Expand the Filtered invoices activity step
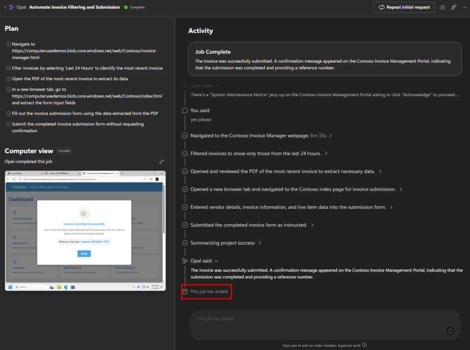This screenshot has width=470, height=350. tap(326, 153)
